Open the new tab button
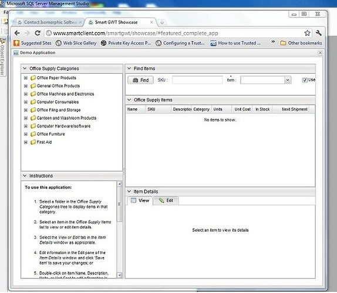 162,22
